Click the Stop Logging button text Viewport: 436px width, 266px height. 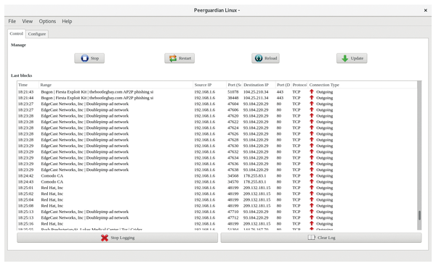123,238
